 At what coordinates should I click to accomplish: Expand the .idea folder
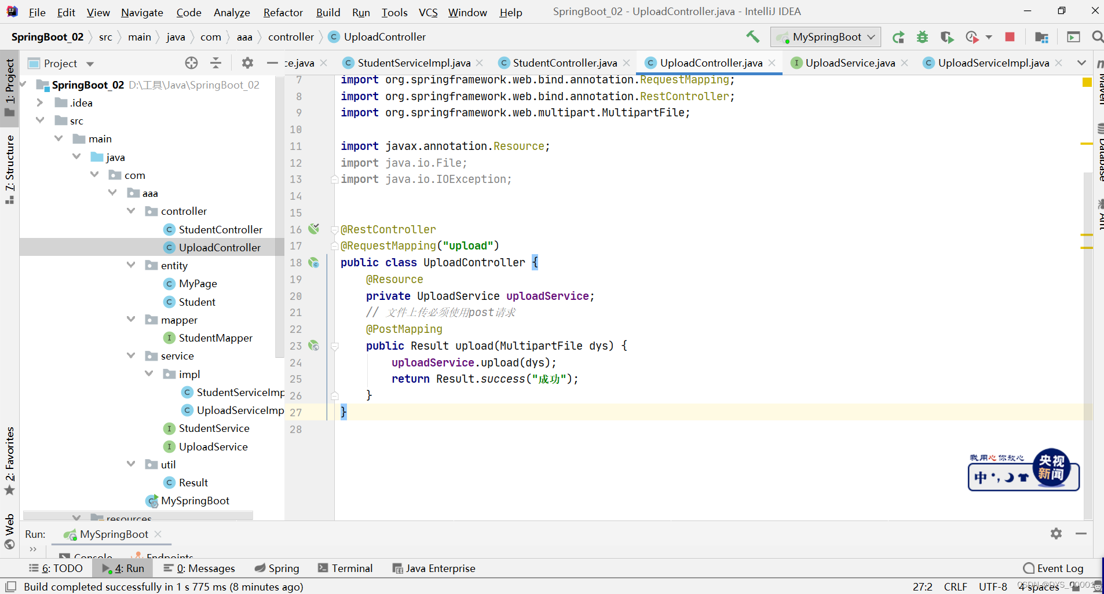coord(39,102)
